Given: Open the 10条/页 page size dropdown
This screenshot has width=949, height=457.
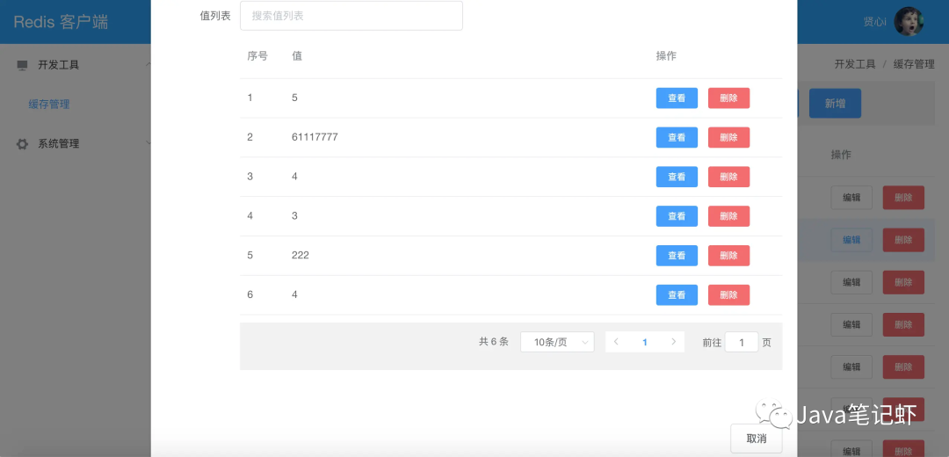Looking at the screenshot, I should [x=557, y=342].
